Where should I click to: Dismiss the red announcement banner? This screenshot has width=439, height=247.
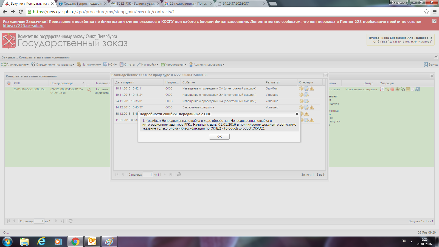(x=435, y=21)
